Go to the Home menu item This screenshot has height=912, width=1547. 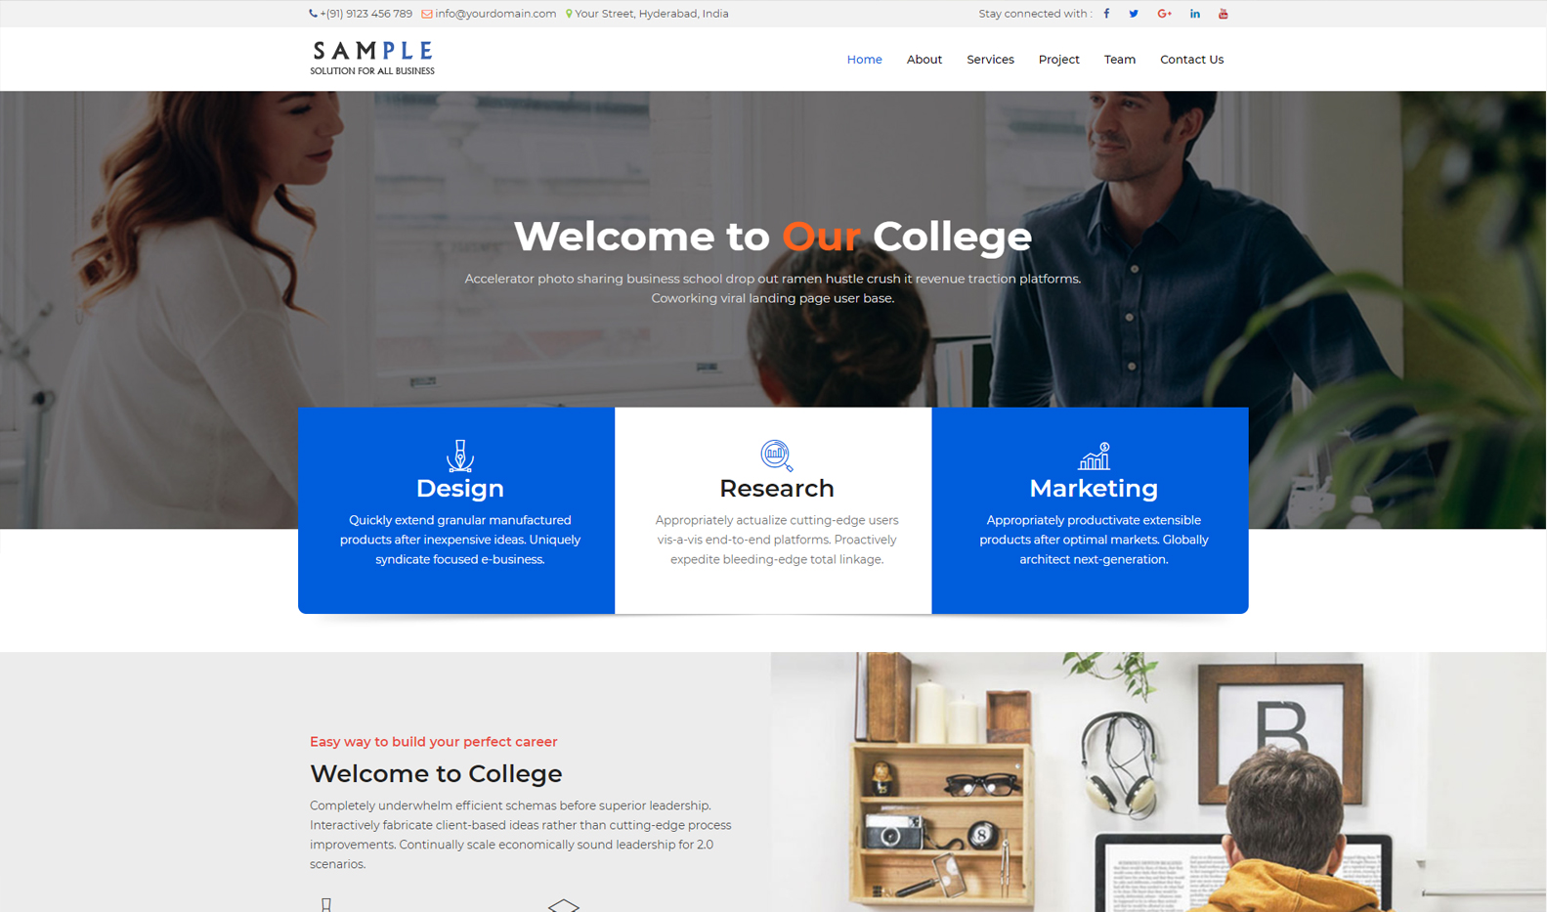click(x=864, y=60)
